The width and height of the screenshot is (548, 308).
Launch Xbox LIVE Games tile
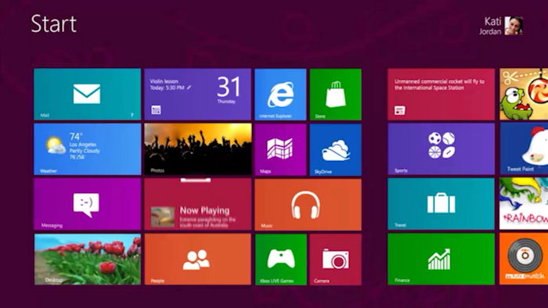(280, 260)
